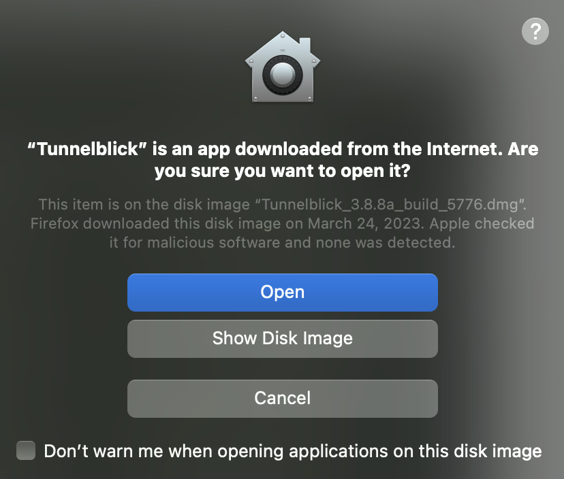Screen dimensions: 564x479
Task: Click the "This item is on the disk image" text
Action: (144, 205)
